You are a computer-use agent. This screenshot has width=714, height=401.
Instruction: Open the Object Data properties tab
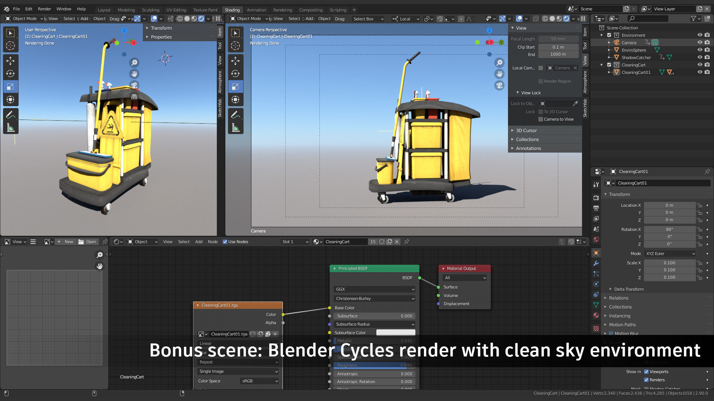pyautogui.click(x=596, y=305)
